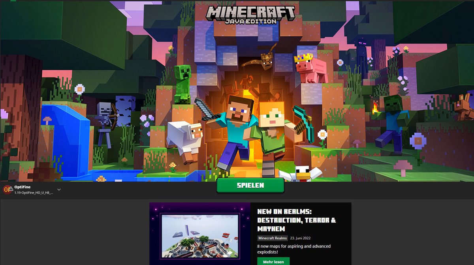Select the Minecraft Realms category tag
This screenshot has height=265, width=474.
272,238
